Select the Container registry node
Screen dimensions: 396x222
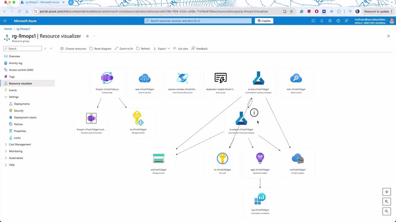(x=298, y=163)
